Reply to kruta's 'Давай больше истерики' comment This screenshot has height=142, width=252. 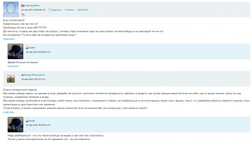(13, 66)
